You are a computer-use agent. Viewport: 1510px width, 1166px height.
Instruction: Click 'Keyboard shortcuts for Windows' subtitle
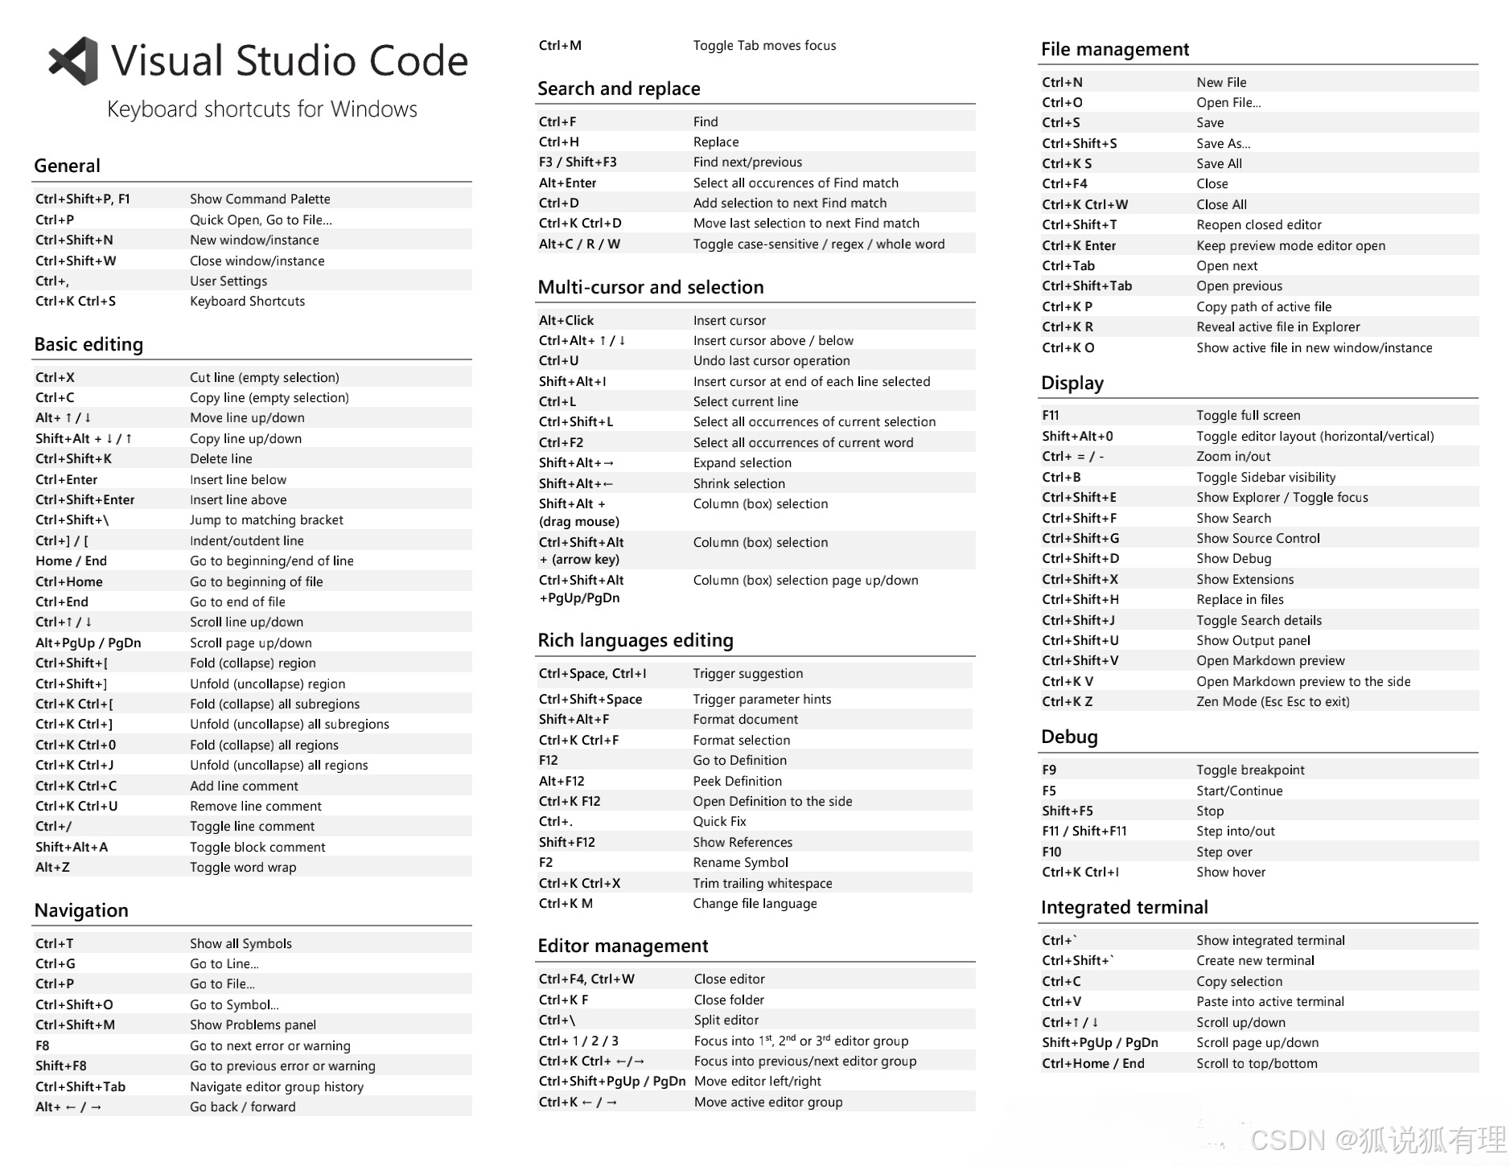[x=262, y=109]
